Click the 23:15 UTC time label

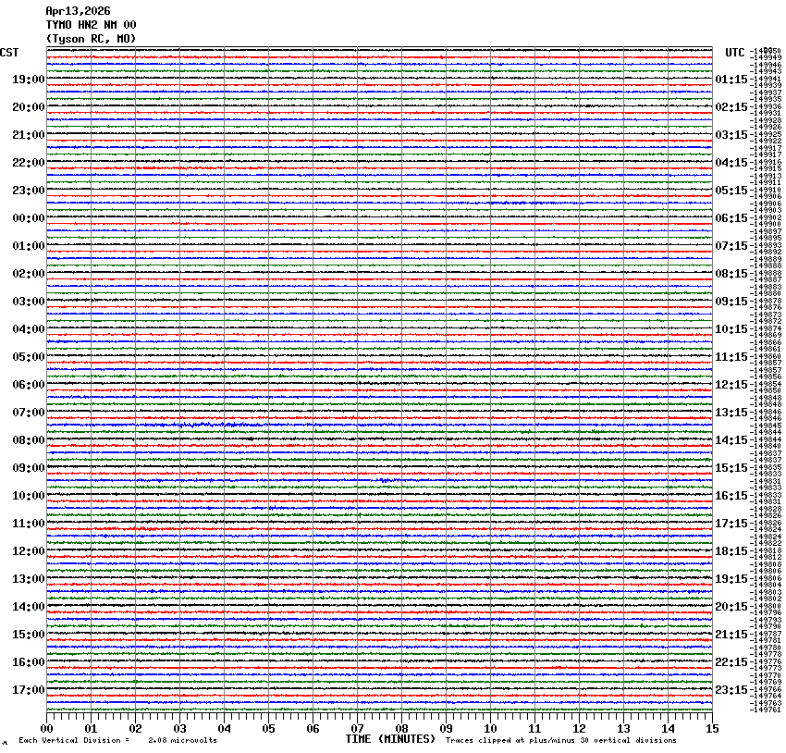(731, 690)
